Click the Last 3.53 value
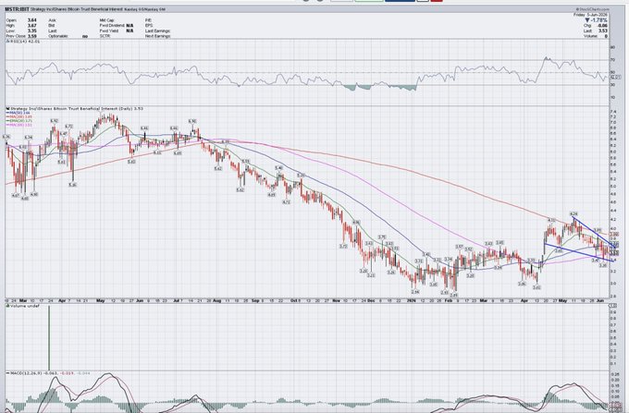 pos(603,30)
